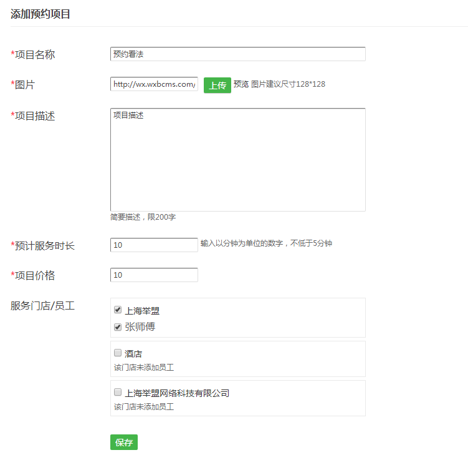The image size is (468, 455).
Task: Click the *项目描述 field label
Action: (33, 116)
